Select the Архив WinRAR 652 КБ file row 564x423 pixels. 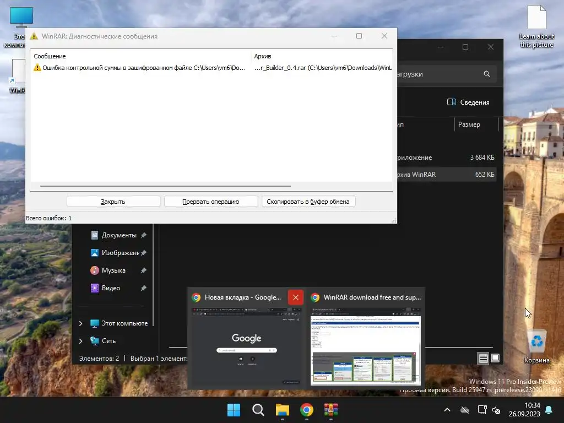(x=446, y=175)
